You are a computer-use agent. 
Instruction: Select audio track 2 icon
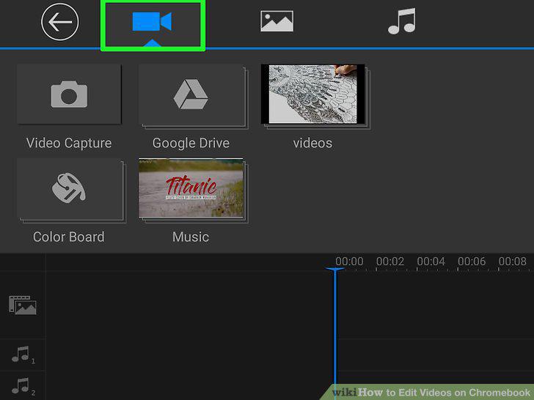[23, 387]
